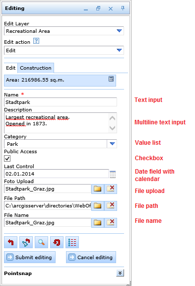This screenshot has height=286, width=195.
Task: Pin the Editing panel
Action: coord(123,8)
